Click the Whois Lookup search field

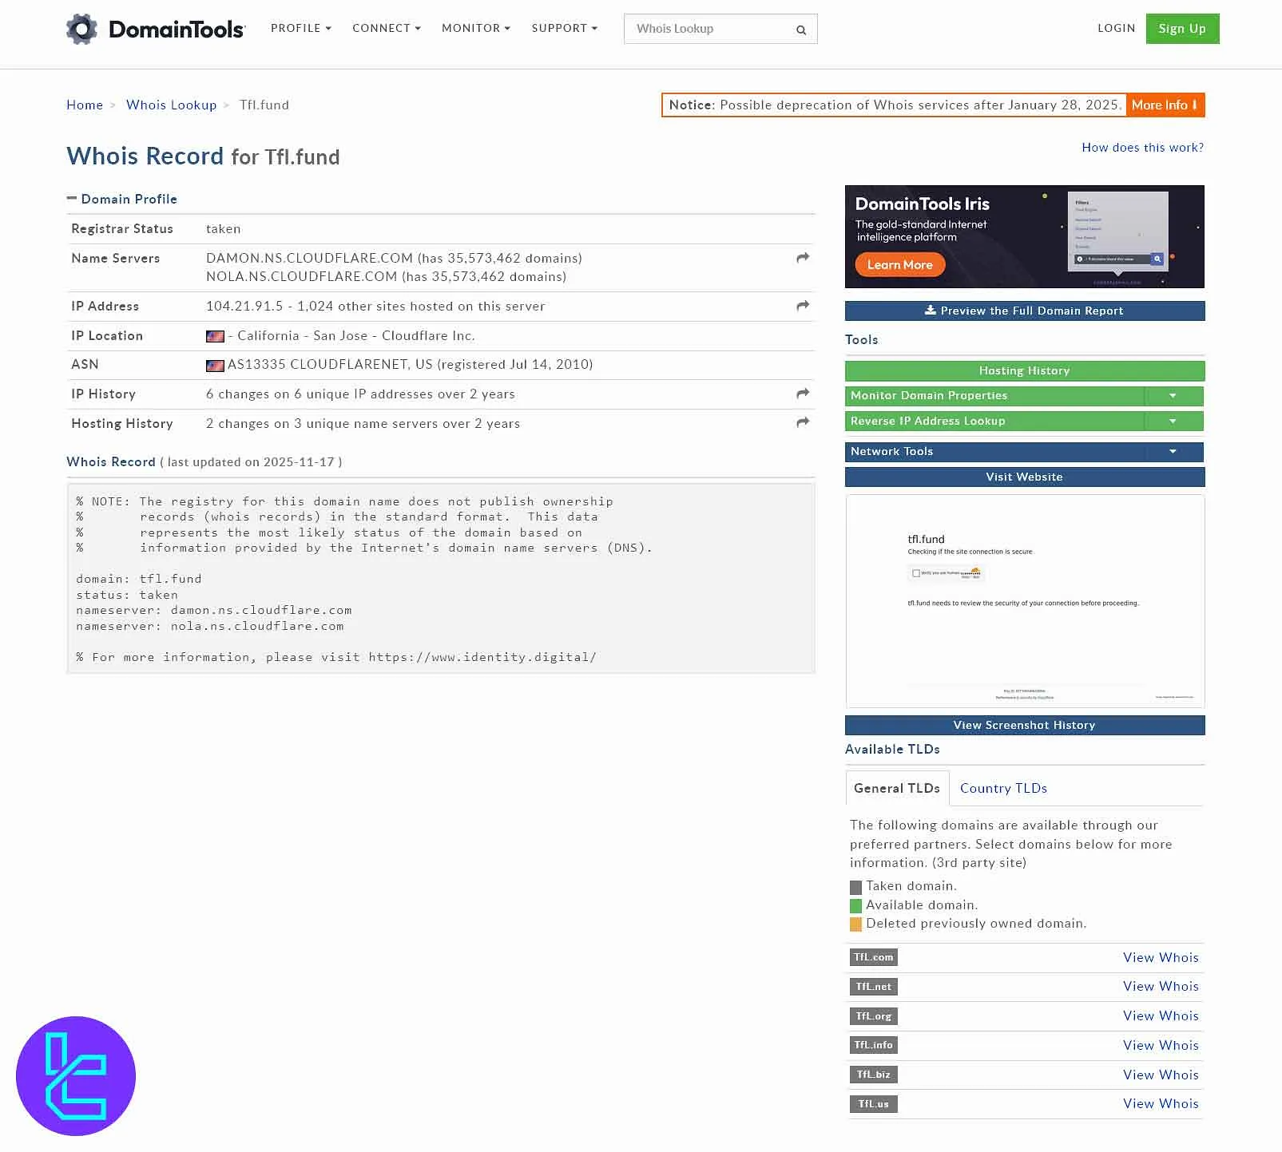point(707,30)
